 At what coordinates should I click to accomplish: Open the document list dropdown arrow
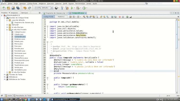click(175, 13)
